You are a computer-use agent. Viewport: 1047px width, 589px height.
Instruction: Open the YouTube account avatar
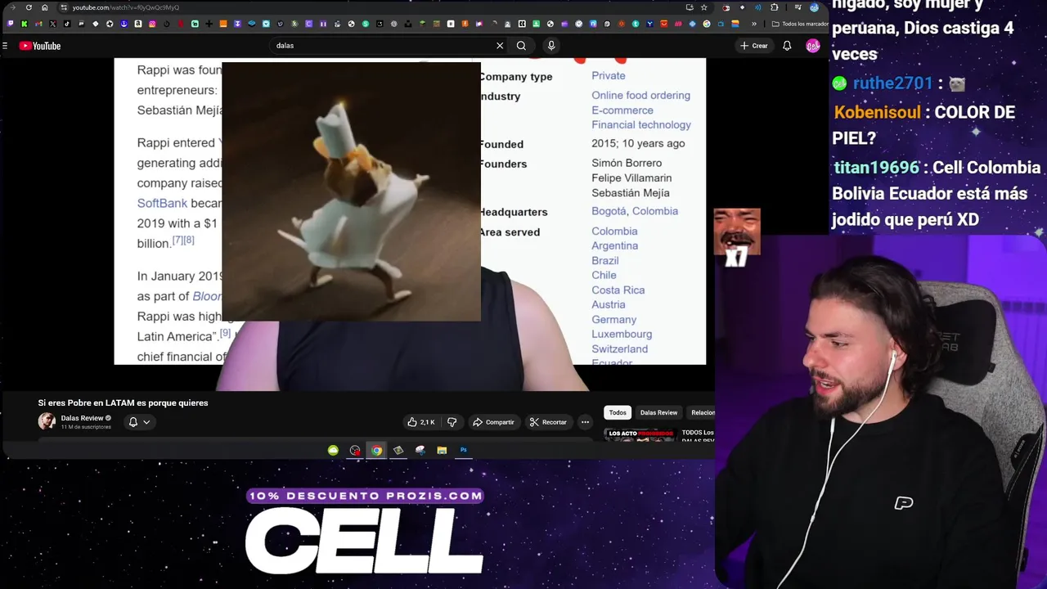pyautogui.click(x=812, y=46)
